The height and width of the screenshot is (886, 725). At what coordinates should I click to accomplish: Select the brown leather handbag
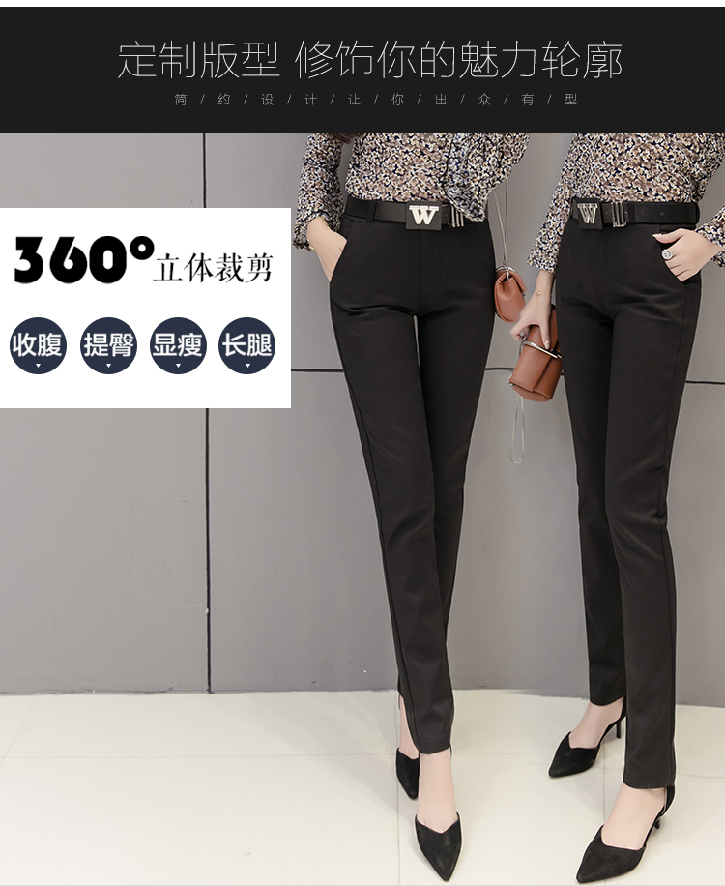[x=536, y=365]
